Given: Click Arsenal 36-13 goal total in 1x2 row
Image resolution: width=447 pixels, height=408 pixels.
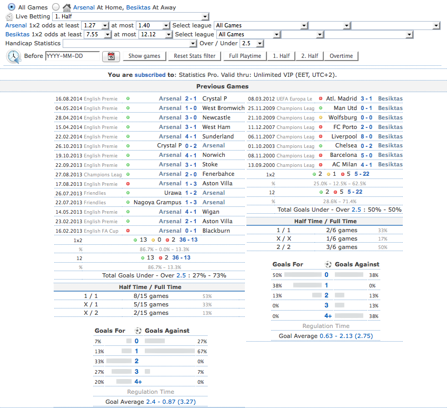Looking at the screenshot, I should (188, 240).
